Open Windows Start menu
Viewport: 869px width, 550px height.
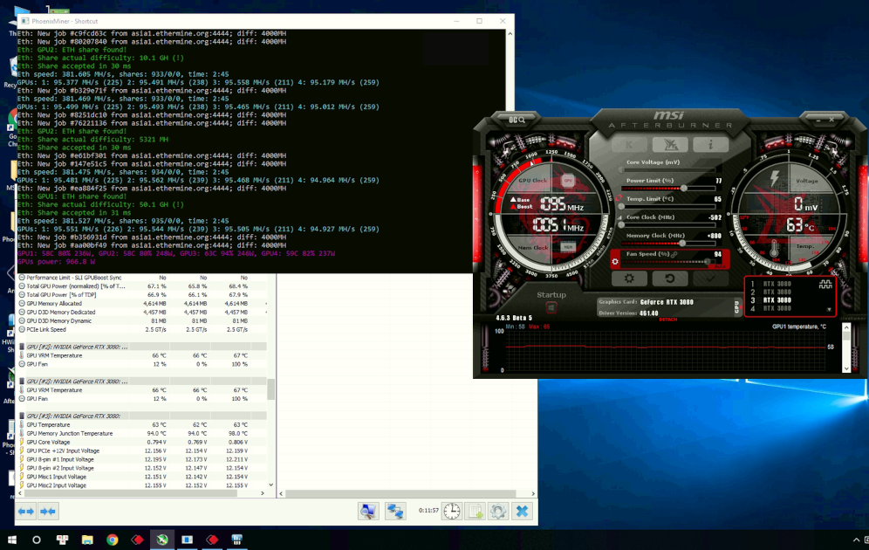tap(11, 540)
